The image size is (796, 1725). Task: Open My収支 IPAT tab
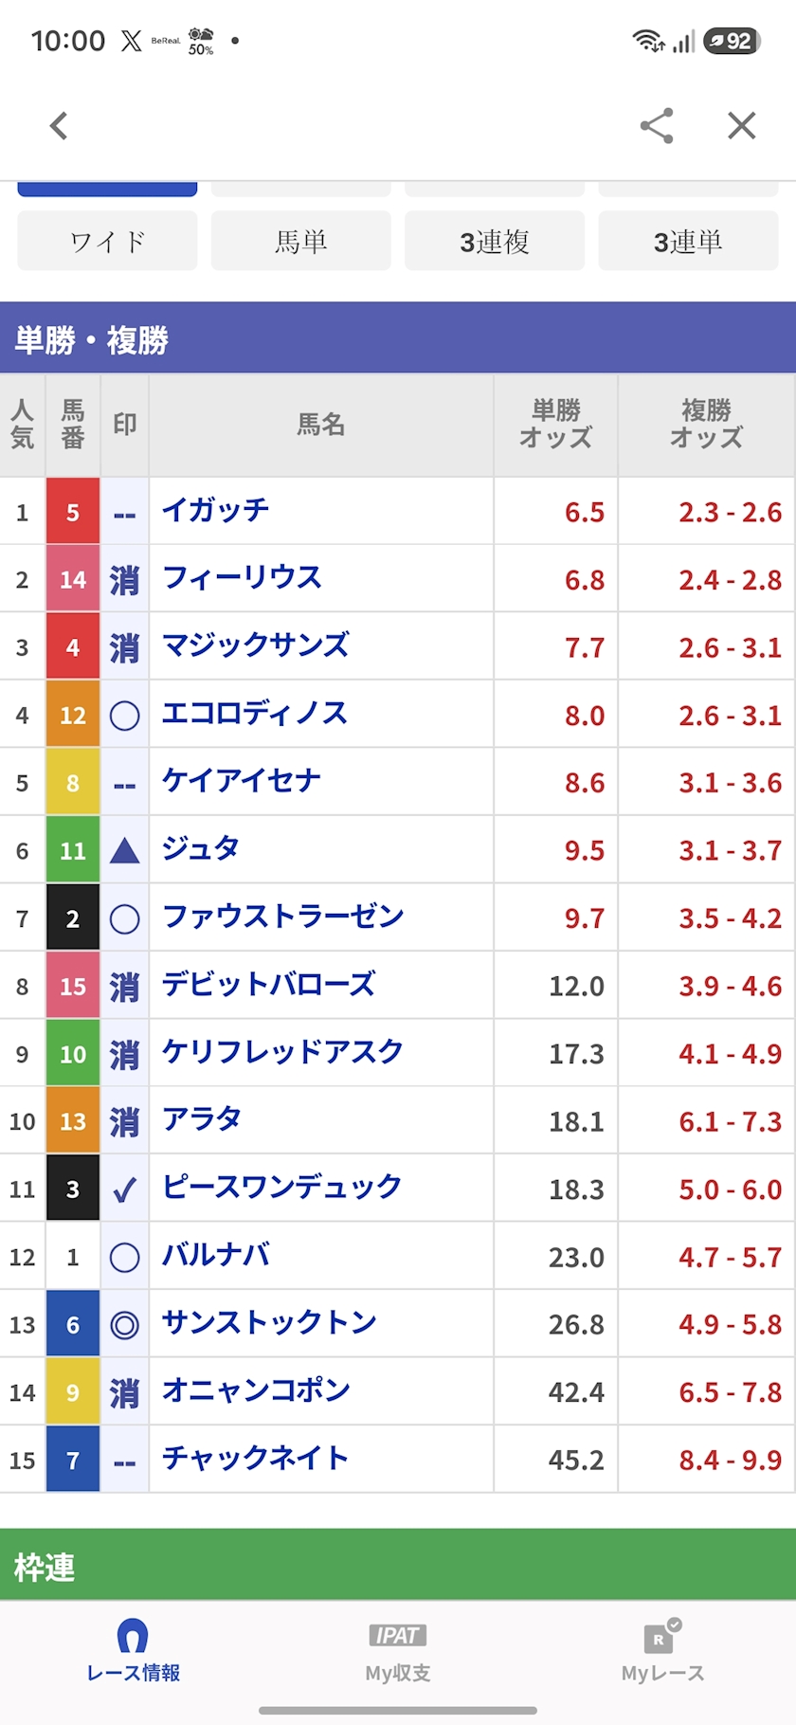click(x=398, y=1650)
